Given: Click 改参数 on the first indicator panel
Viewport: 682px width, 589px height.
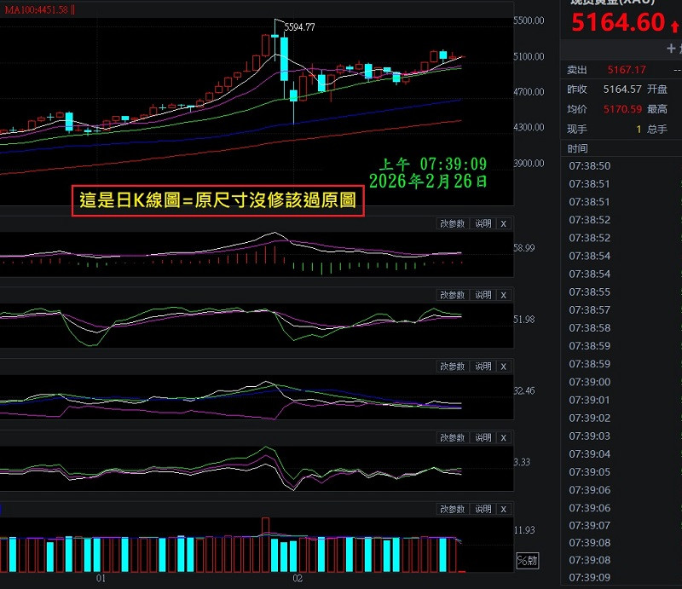Looking at the screenshot, I should click(453, 223).
